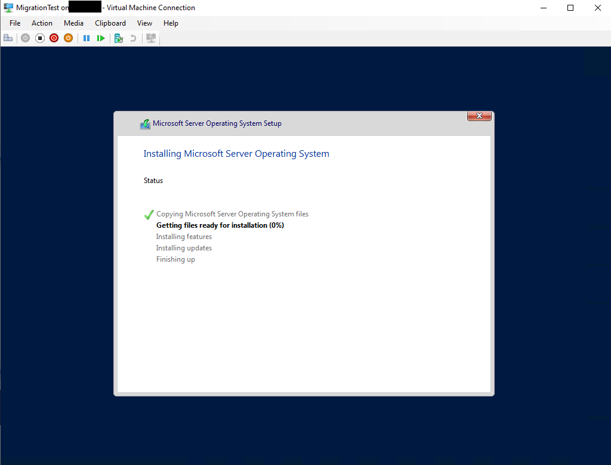This screenshot has width=611, height=465.
Task: Click the greyed Start VM toolbar icon
Action: click(25, 38)
